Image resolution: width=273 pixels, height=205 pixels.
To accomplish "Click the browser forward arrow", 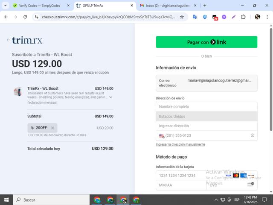I will pos(15,17).
